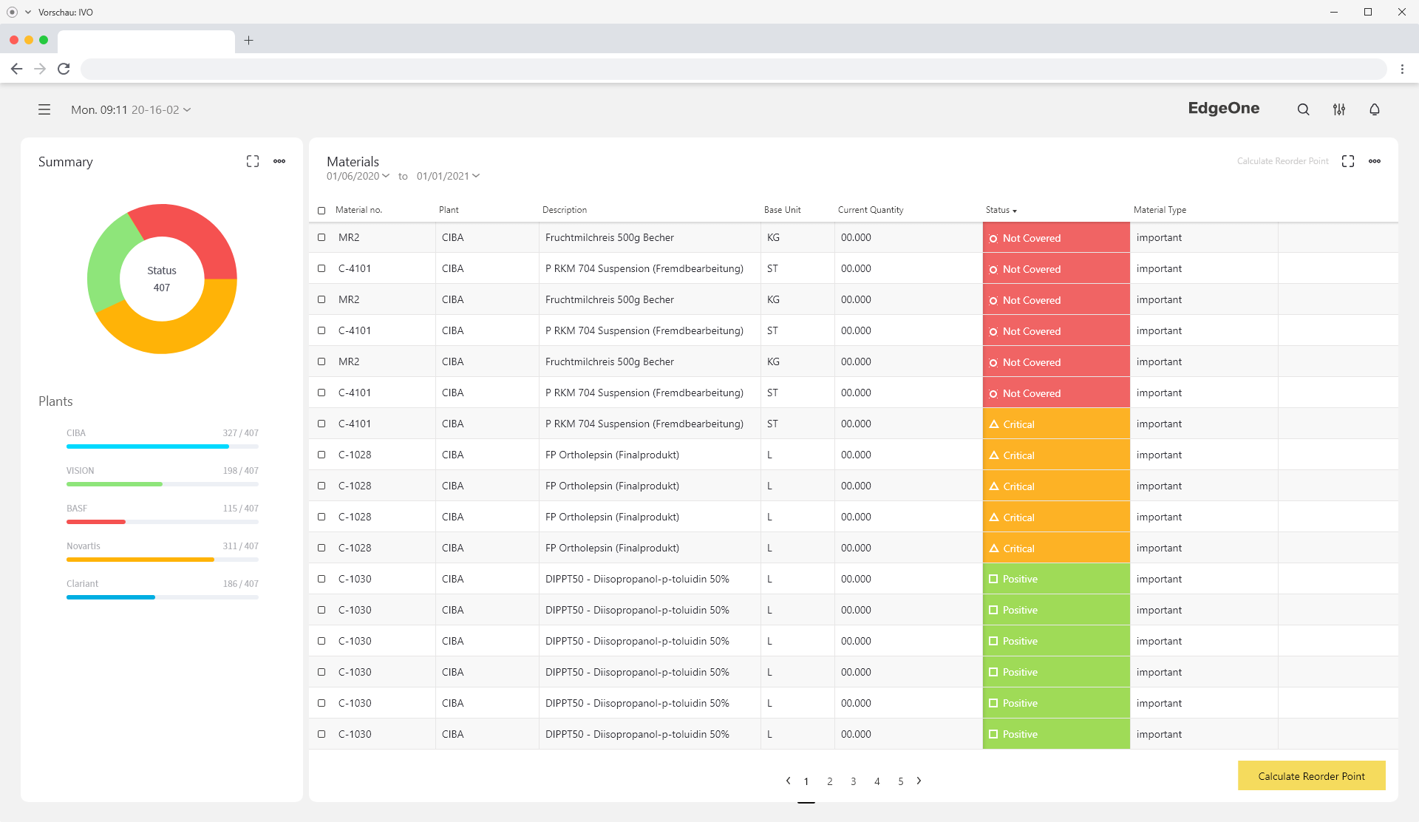Open Materials panel more options menu
Viewport: 1419px width, 822px height.
coord(1374,161)
